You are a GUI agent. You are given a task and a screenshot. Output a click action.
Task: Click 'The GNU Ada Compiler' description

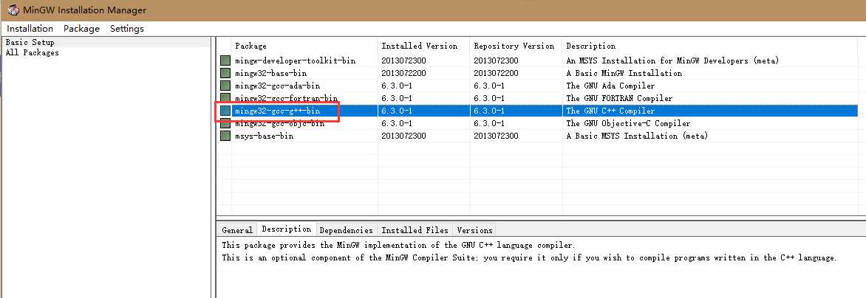pyautogui.click(x=610, y=86)
